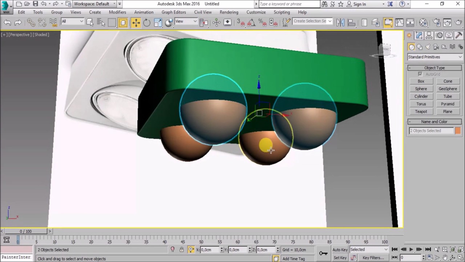Image resolution: width=465 pixels, height=262 pixels.
Task: Toggle the Auto Key button
Action: (x=340, y=250)
